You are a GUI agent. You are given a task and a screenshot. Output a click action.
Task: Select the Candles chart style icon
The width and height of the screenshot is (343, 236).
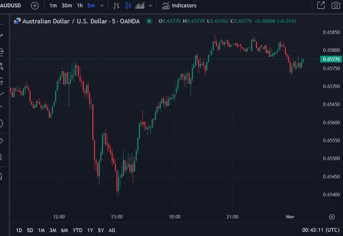pos(128,6)
